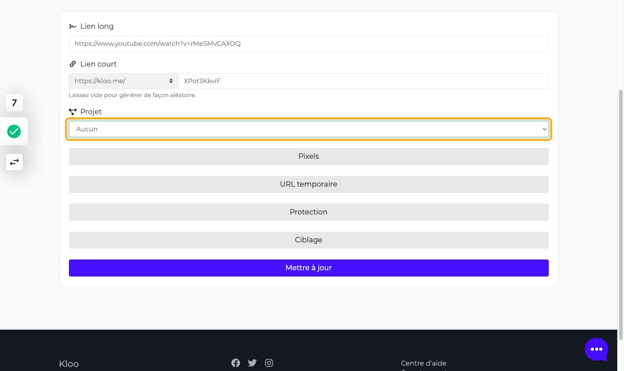The width and height of the screenshot is (624, 371).
Task: Expand the Ciblage section
Action: click(308, 240)
